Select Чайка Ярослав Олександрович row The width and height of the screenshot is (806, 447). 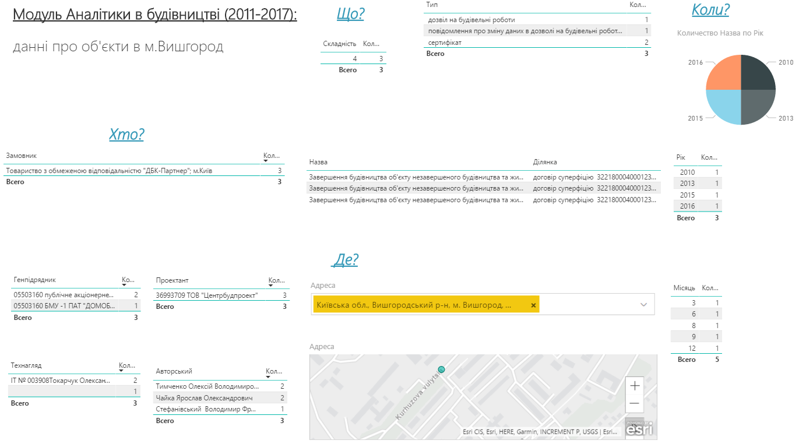[220, 398]
